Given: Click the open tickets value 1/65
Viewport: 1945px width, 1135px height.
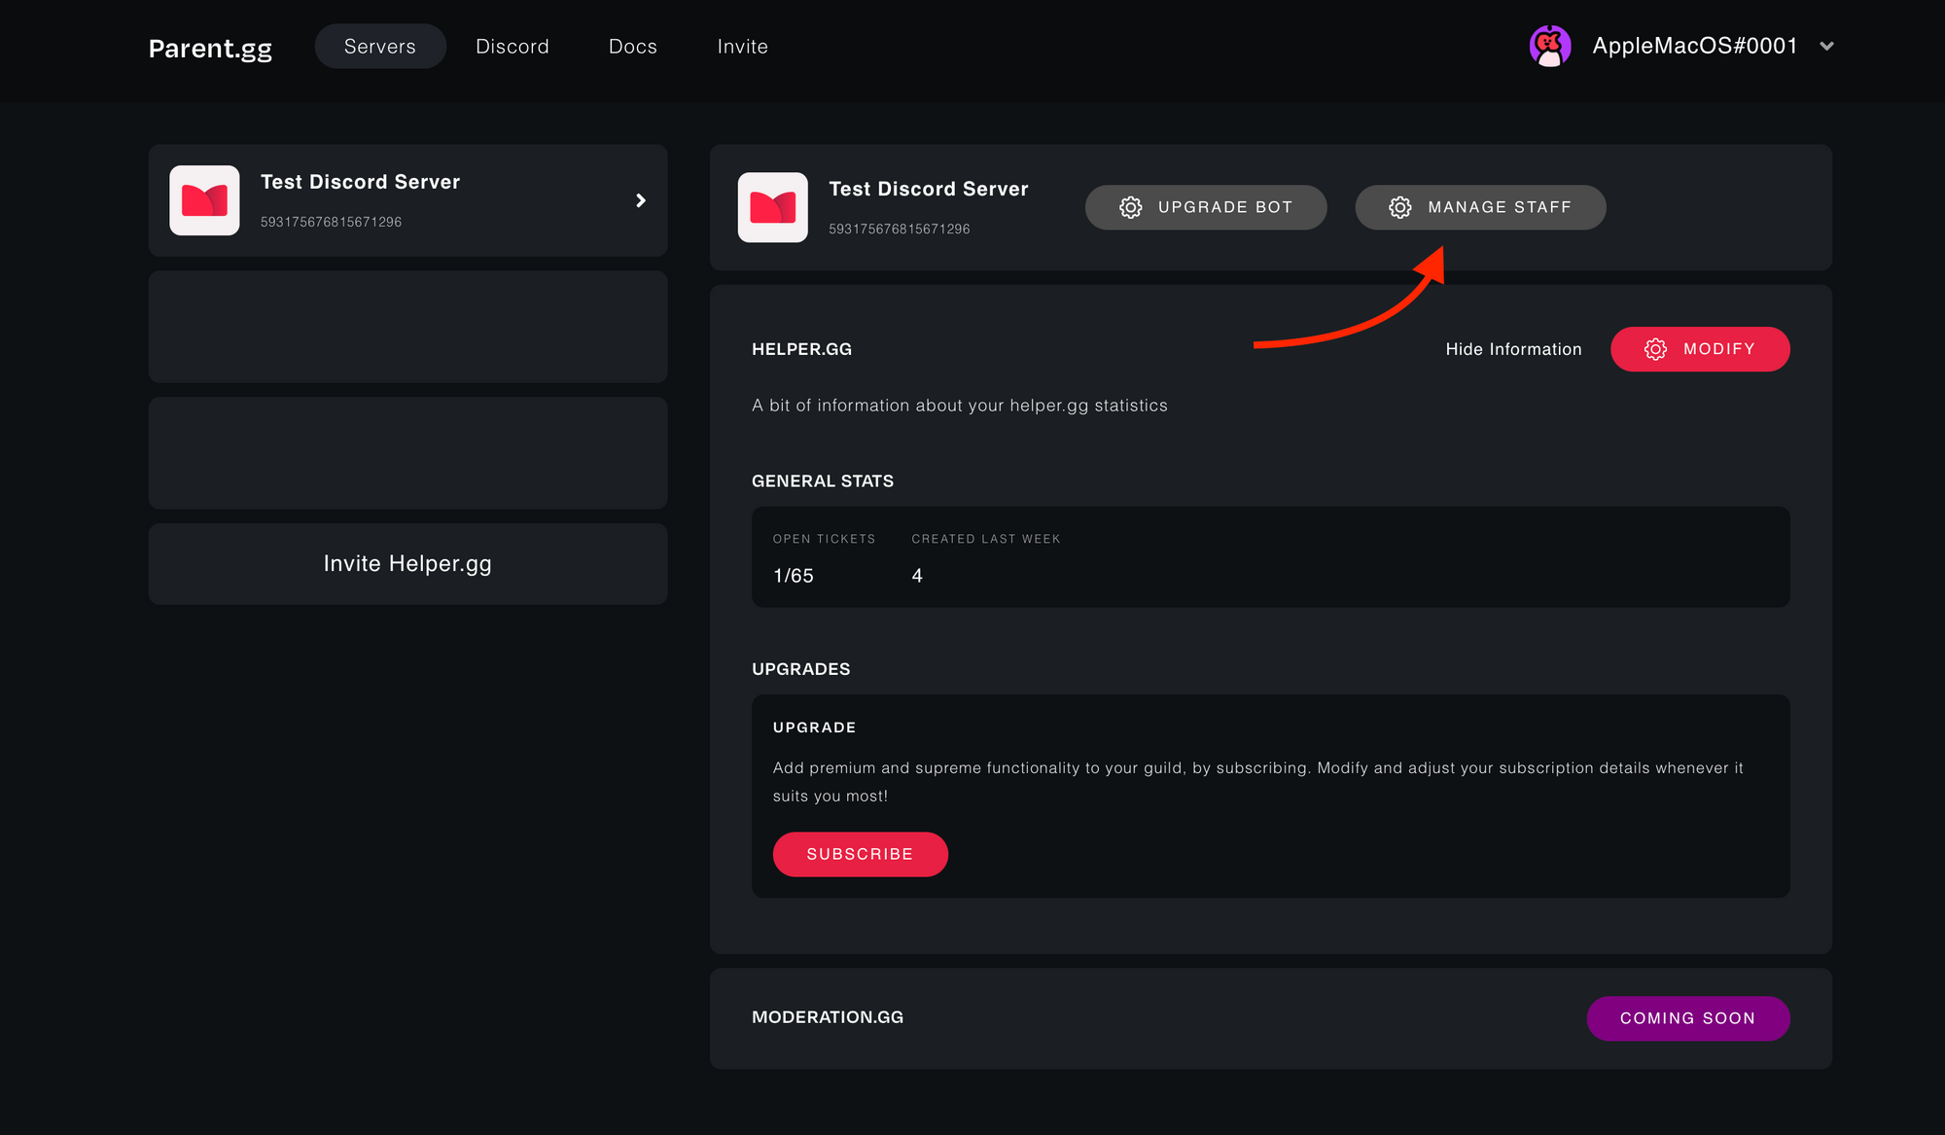Looking at the screenshot, I should 794,576.
